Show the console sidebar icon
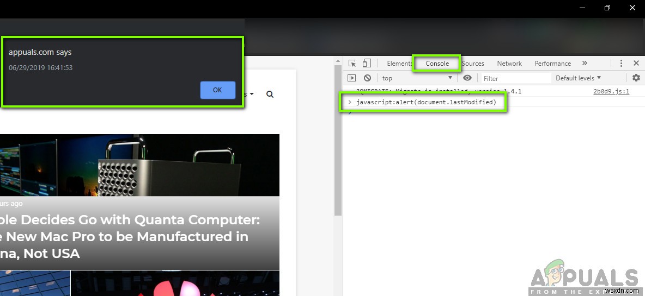The width and height of the screenshot is (645, 296). pos(351,78)
